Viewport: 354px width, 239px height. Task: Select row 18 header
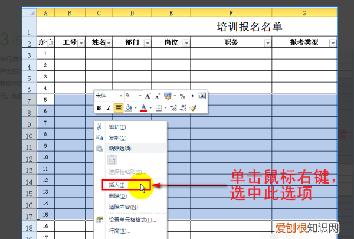[x=29, y=227]
